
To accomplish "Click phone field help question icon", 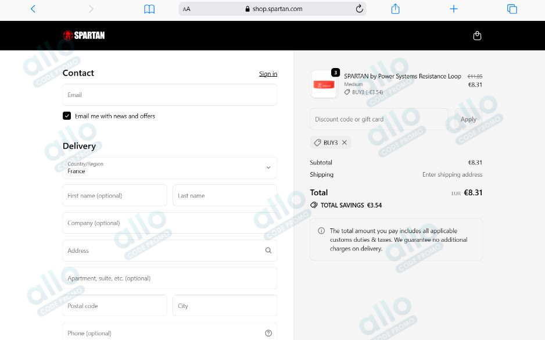I will 268,333.
